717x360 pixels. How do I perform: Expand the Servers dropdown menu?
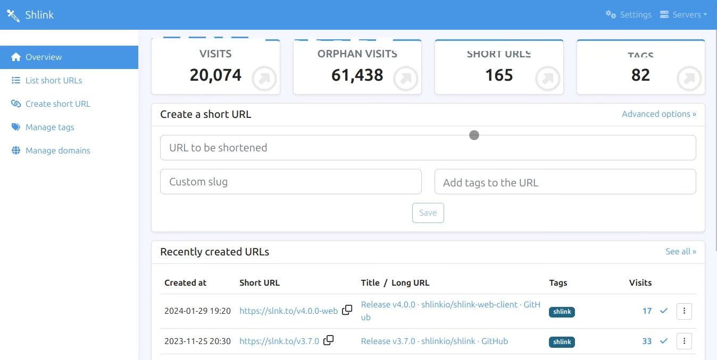[x=683, y=14]
